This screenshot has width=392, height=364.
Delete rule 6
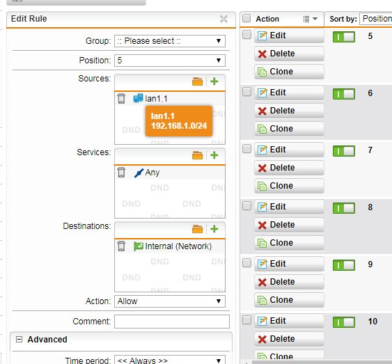coord(289,111)
